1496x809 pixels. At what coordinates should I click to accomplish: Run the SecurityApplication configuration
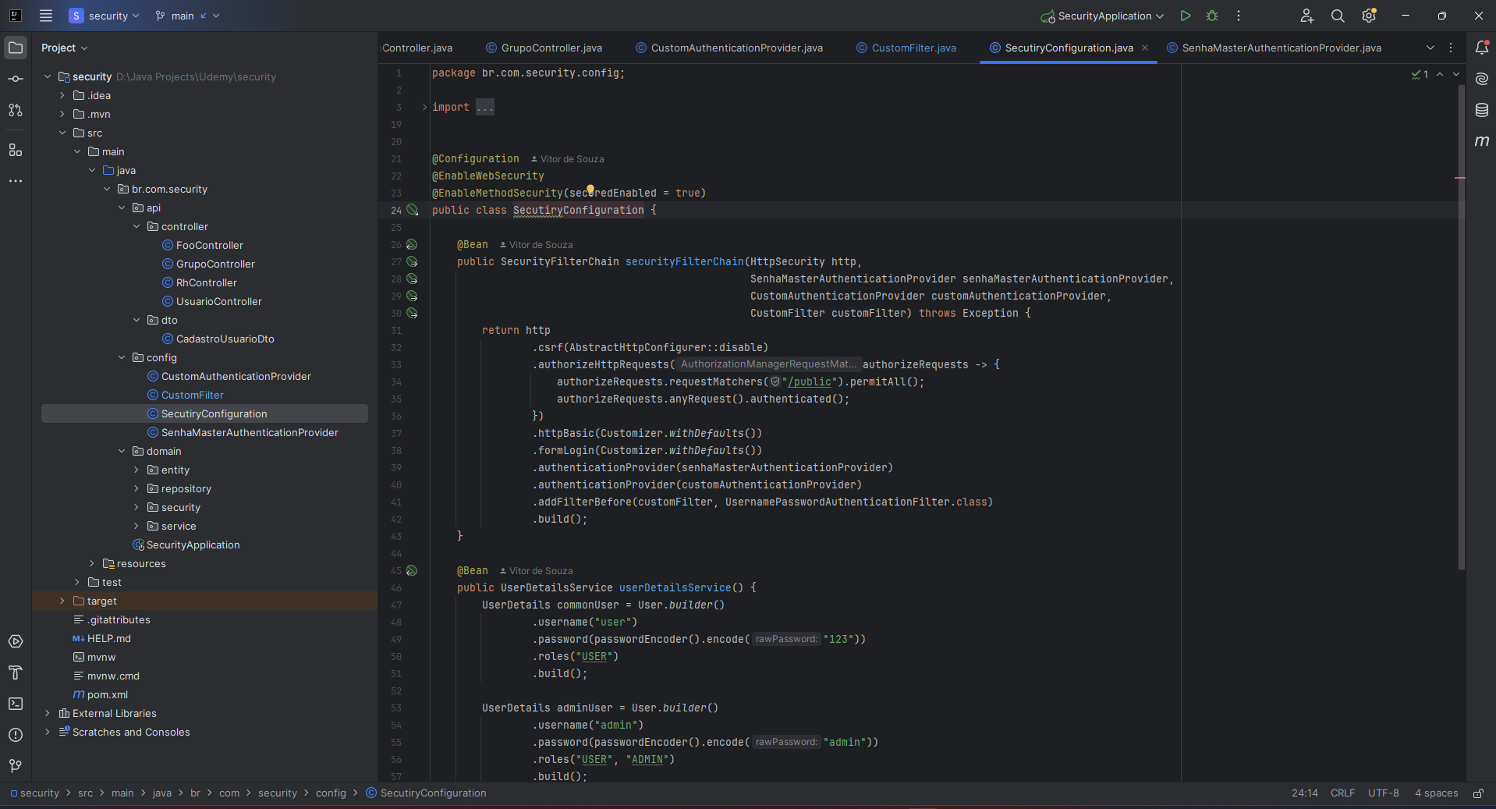point(1186,16)
